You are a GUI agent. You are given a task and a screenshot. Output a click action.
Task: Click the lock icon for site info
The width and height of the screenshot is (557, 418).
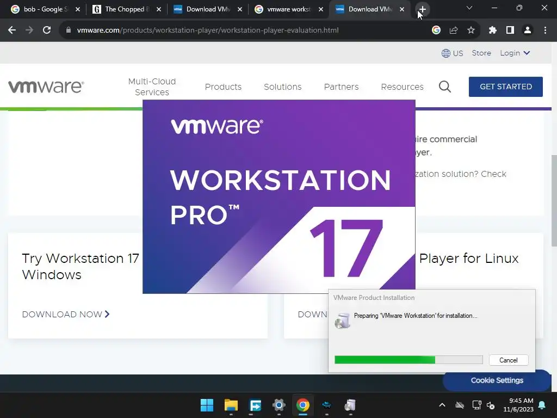(69, 30)
